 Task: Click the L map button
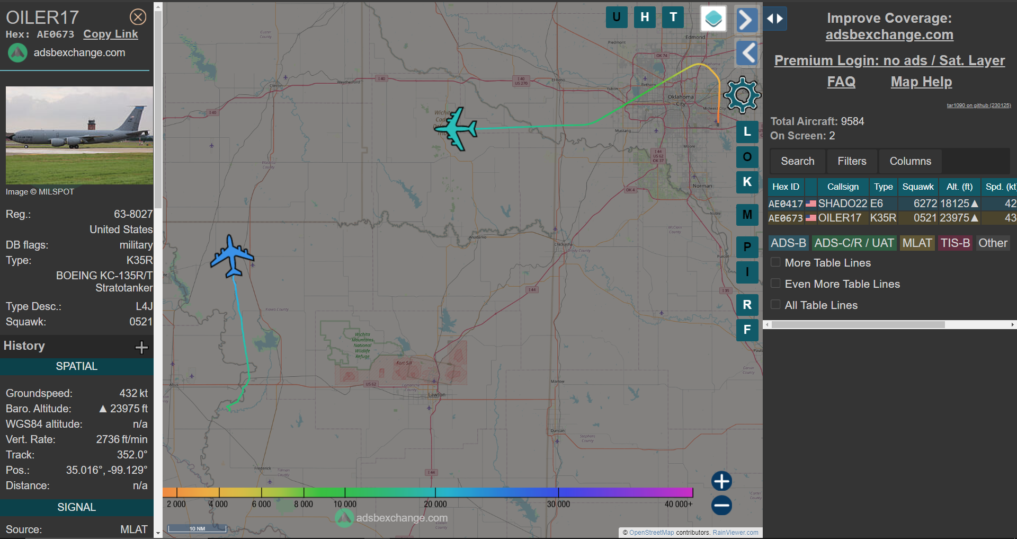tap(747, 131)
